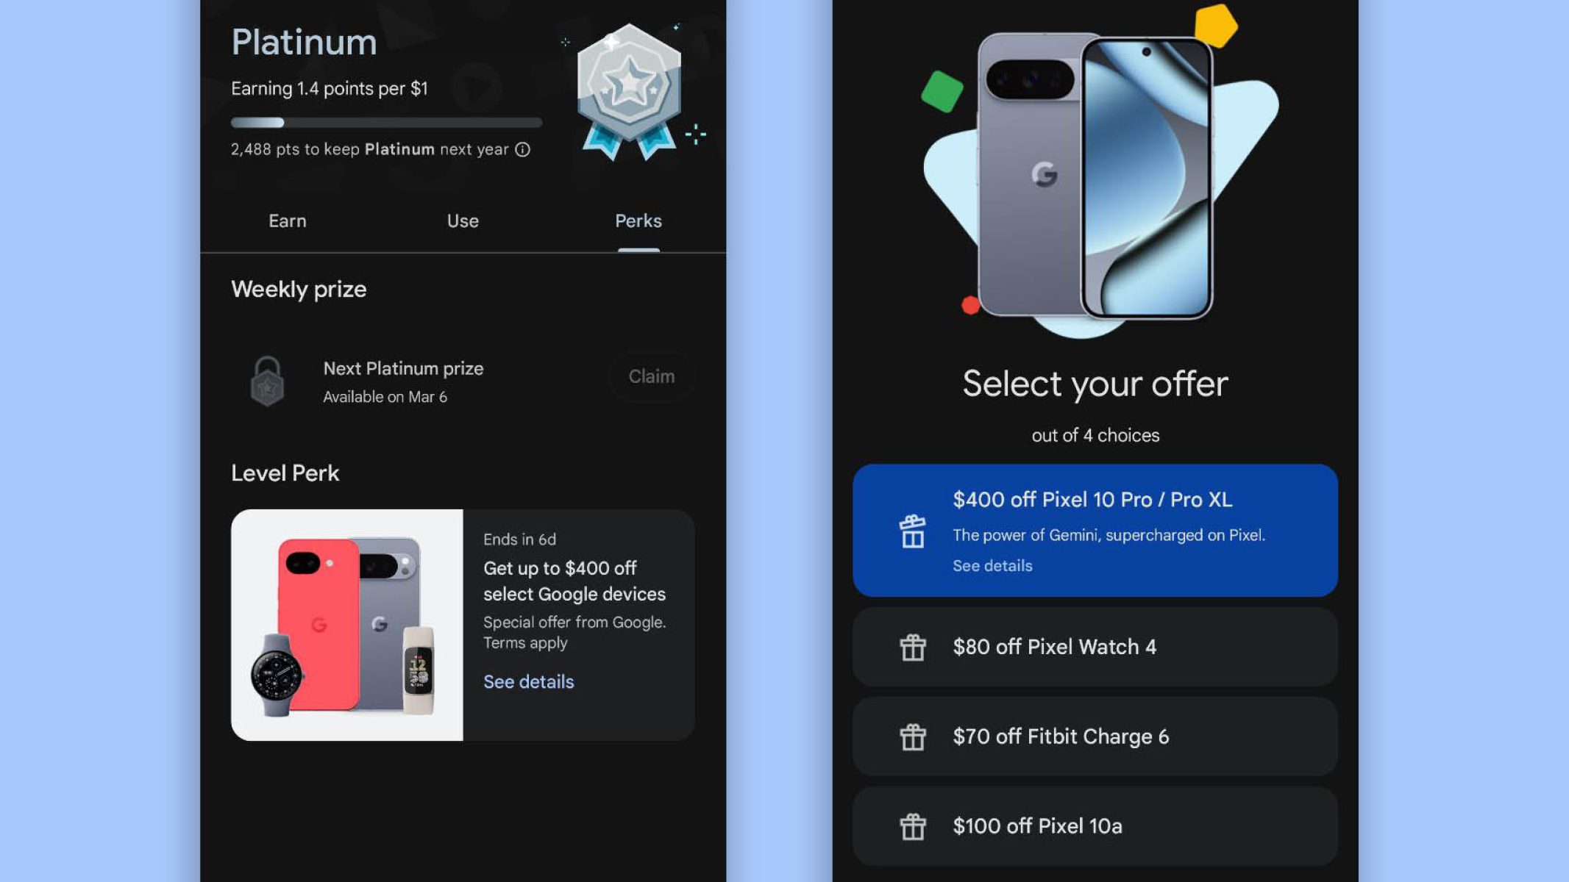Click gift icon next to Pixel Watch 4
This screenshot has height=882, width=1569.
coord(912,648)
